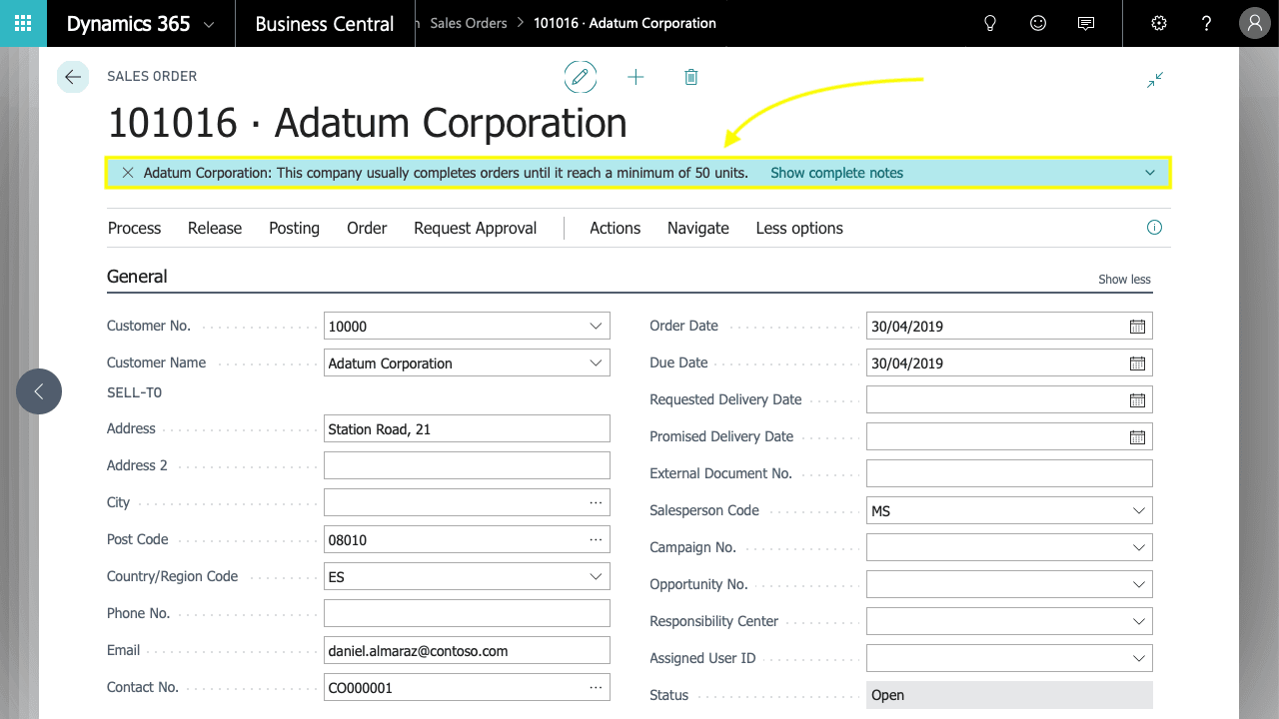The width and height of the screenshot is (1279, 719).
Task: Click the Address 2 input field
Action: 467,465
